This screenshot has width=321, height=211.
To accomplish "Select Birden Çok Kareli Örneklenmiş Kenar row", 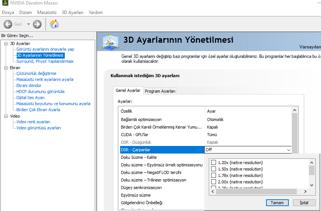I will (x=206, y=127).
